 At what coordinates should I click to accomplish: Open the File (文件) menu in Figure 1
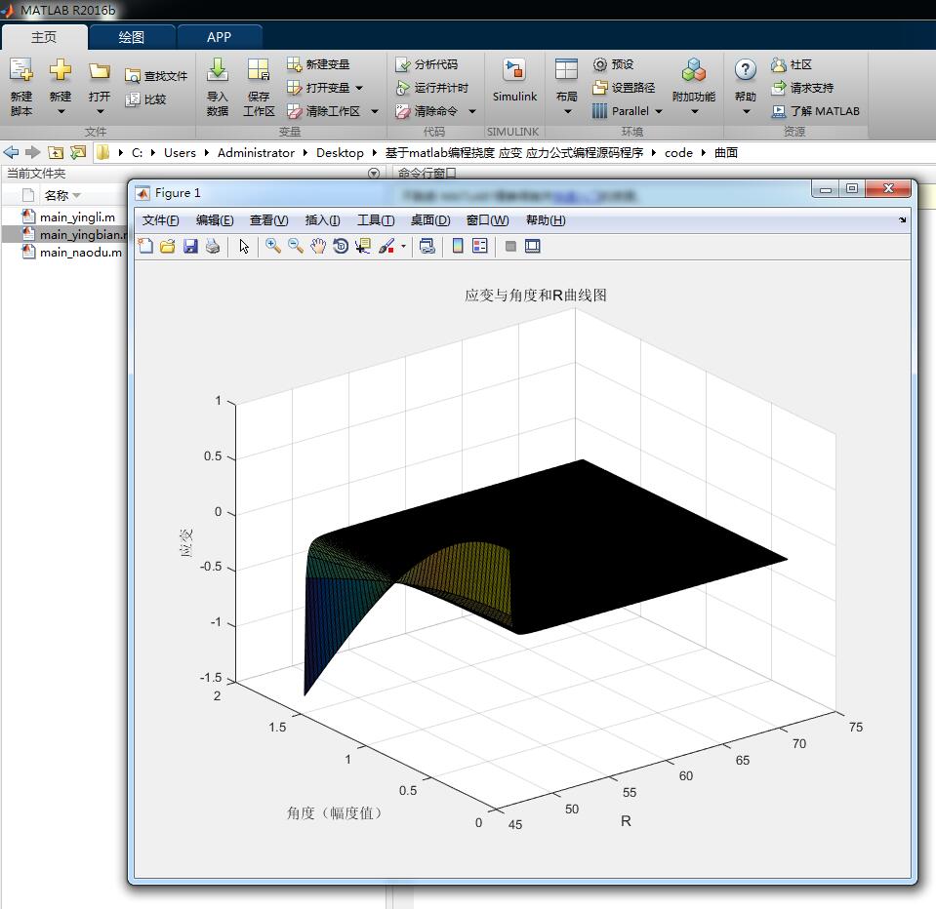[x=161, y=220]
